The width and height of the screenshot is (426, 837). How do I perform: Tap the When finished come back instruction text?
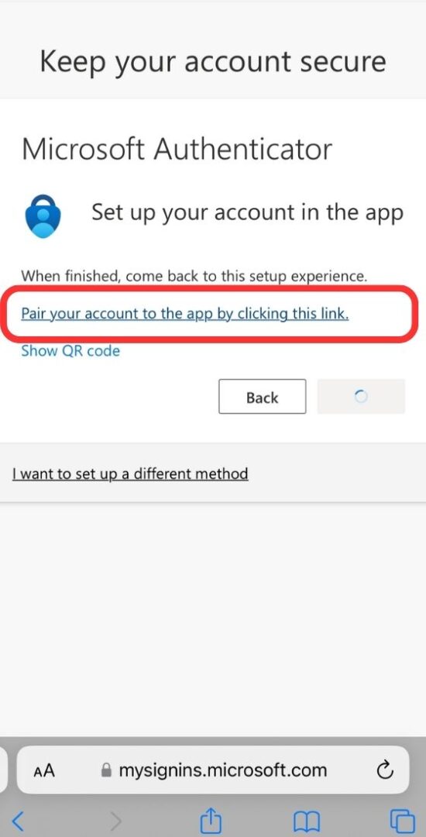click(194, 276)
